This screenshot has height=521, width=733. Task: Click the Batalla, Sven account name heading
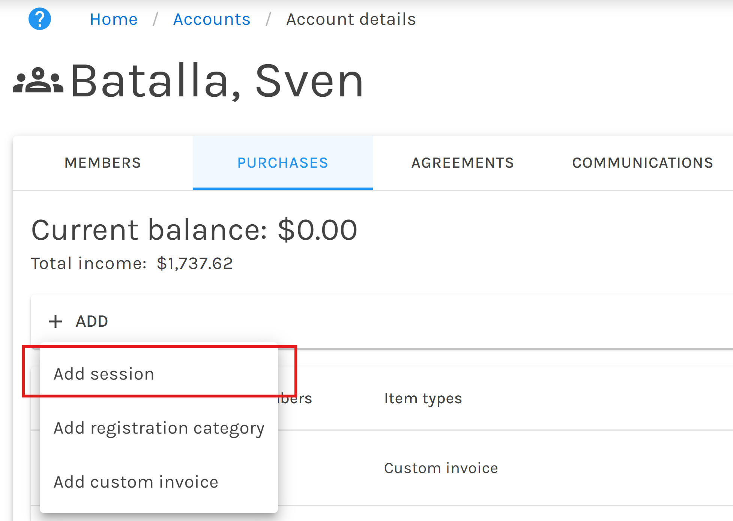pyautogui.click(x=217, y=81)
